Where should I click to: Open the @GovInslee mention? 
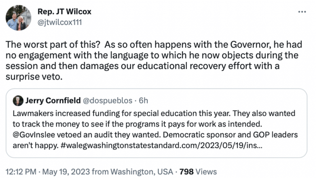pos(34,135)
